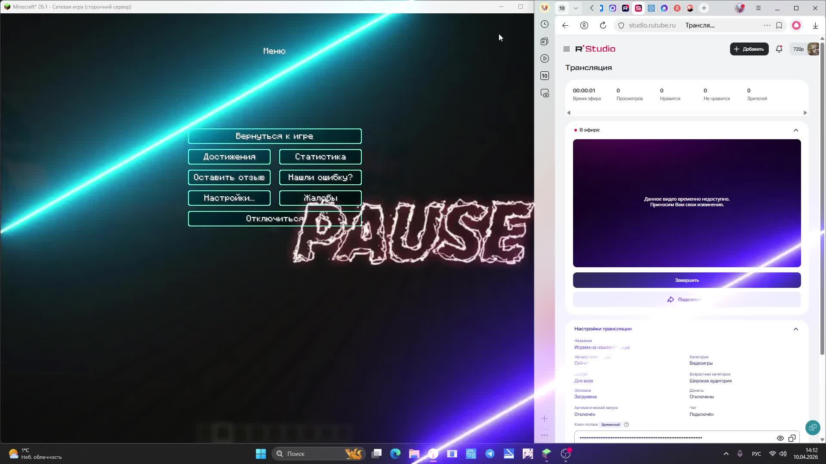Reload the studio.rutube.ru page
The height and width of the screenshot is (464, 826).
pyautogui.click(x=603, y=25)
